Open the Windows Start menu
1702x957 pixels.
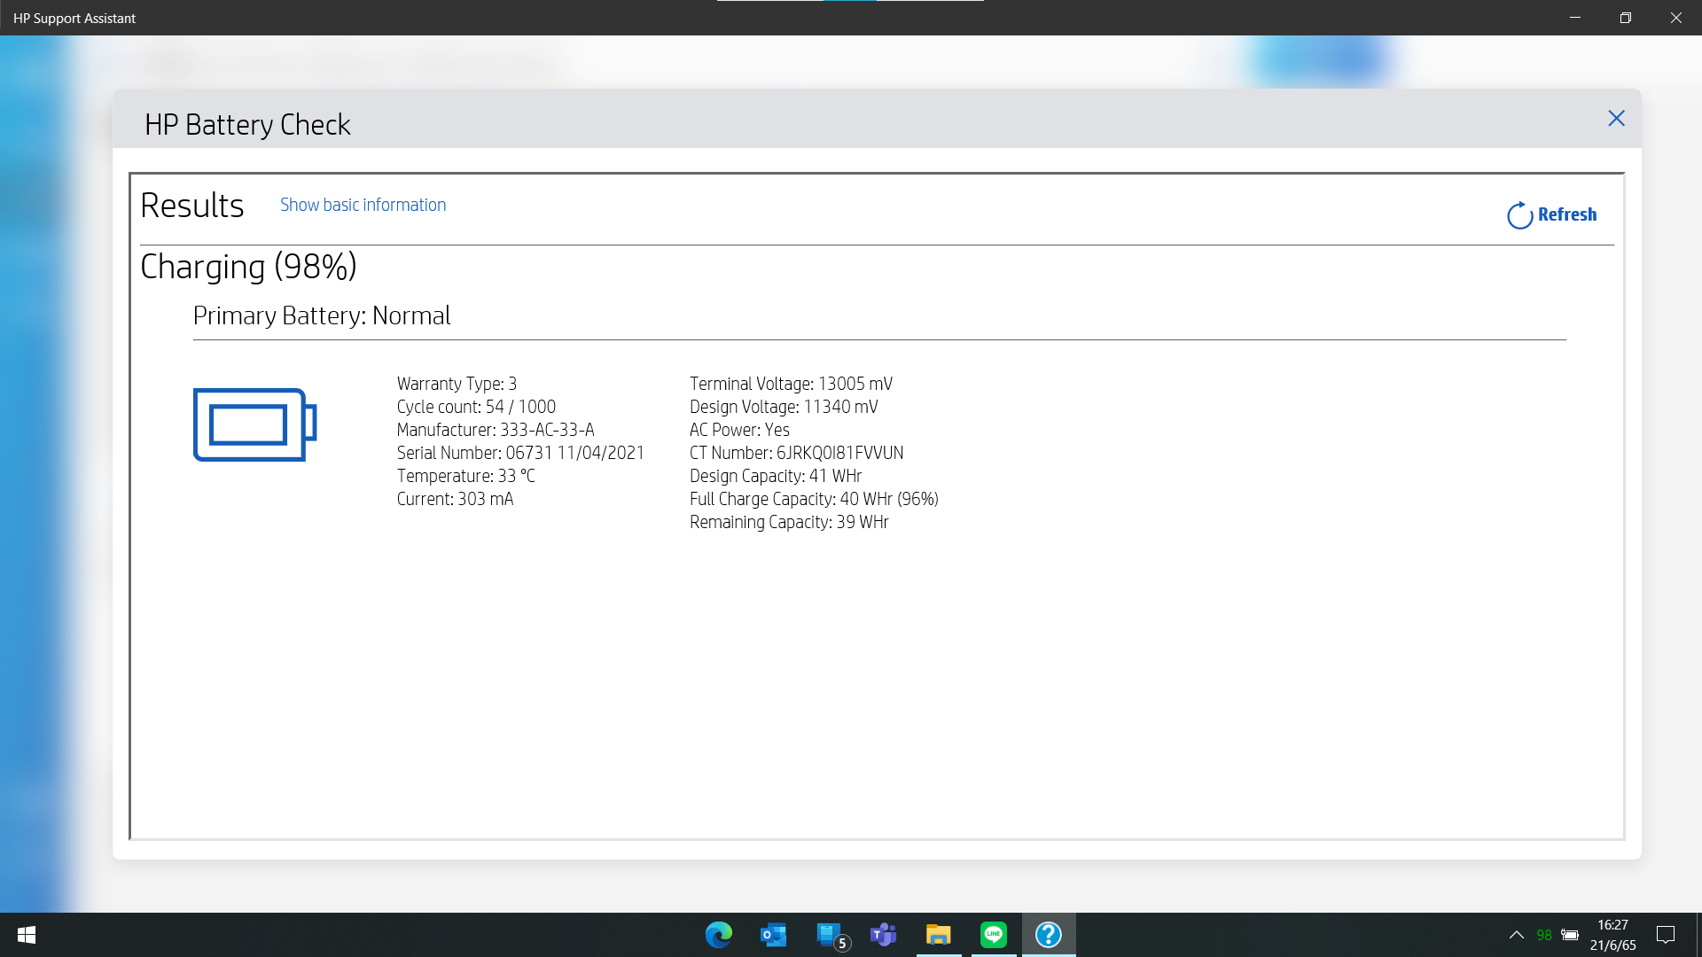[26, 934]
